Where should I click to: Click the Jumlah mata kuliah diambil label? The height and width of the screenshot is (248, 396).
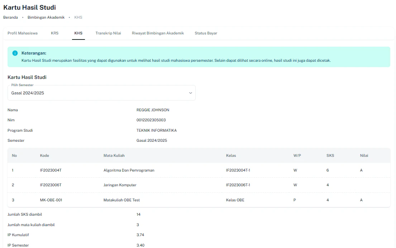pyautogui.click(x=31, y=225)
